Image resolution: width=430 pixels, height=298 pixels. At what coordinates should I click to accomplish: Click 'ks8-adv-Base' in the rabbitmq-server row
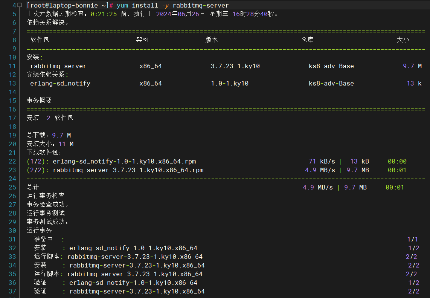[331, 66]
